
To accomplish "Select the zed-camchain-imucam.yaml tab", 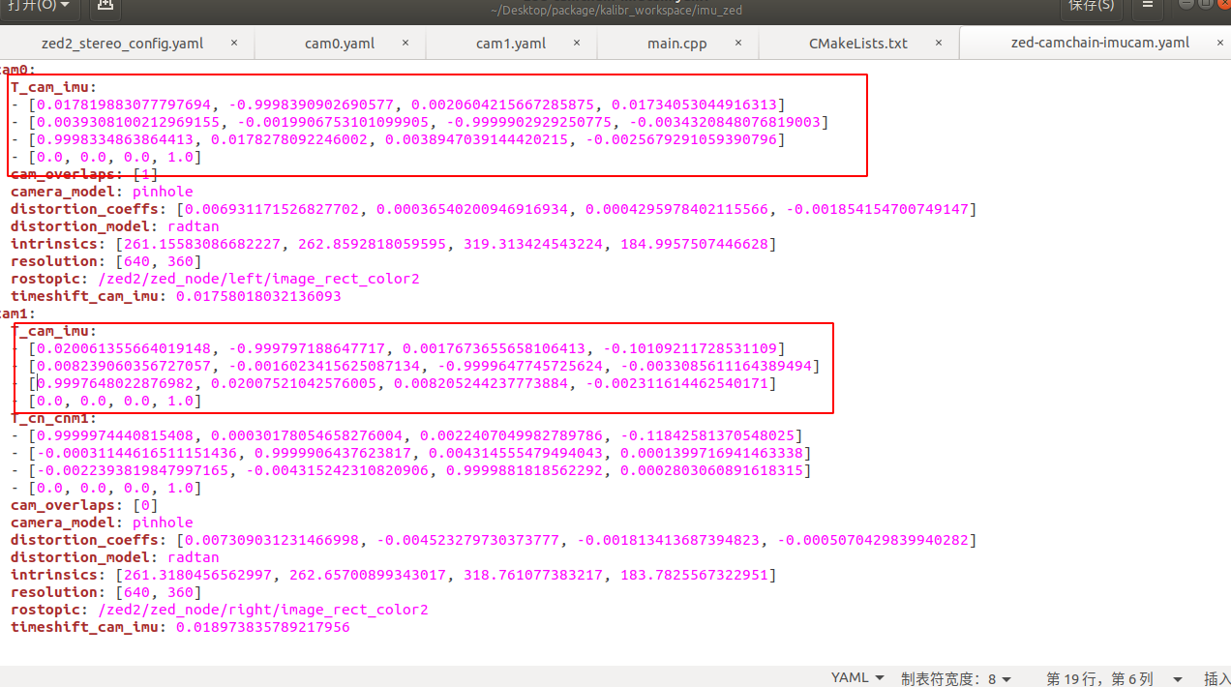I will pyautogui.click(x=1099, y=43).
